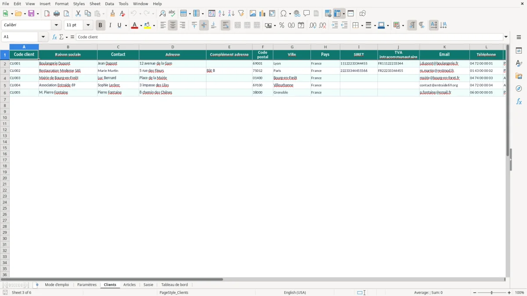Adjust the zoom slider
Image resolution: width=527 pixels, height=296 pixels.
(492, 292)
